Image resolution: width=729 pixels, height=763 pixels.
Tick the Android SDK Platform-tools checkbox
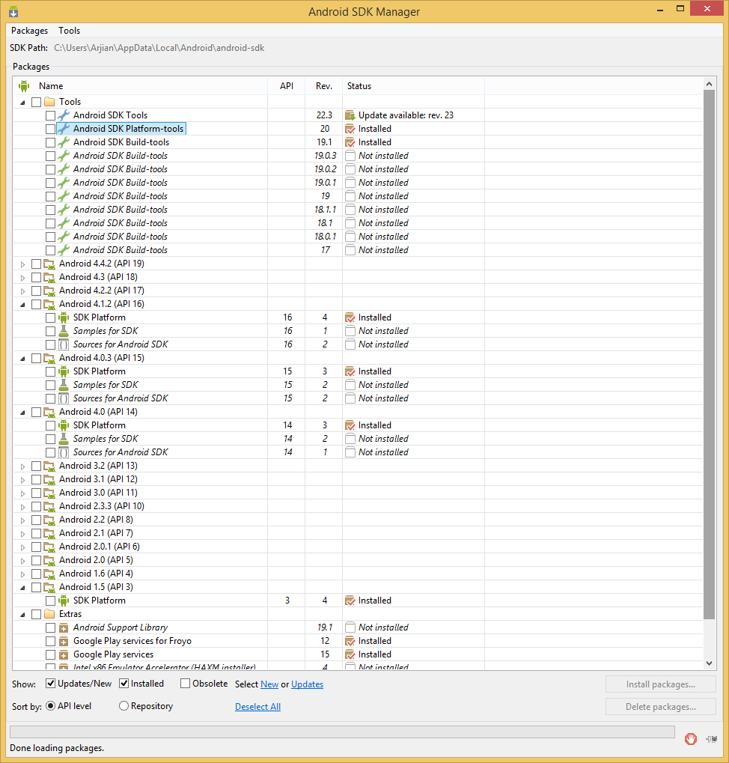51,129
